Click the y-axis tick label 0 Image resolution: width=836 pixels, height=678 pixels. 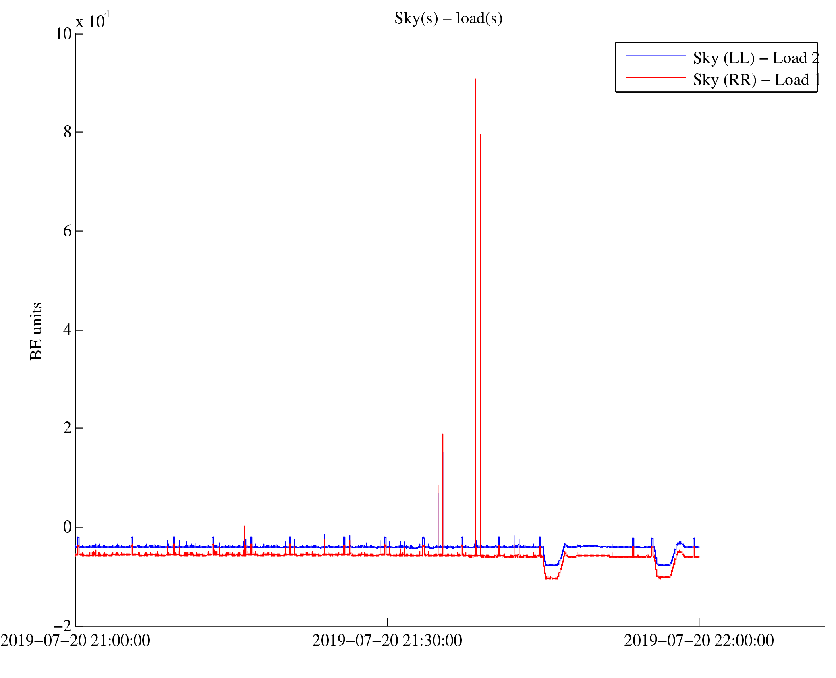click(x=67, y=527)
